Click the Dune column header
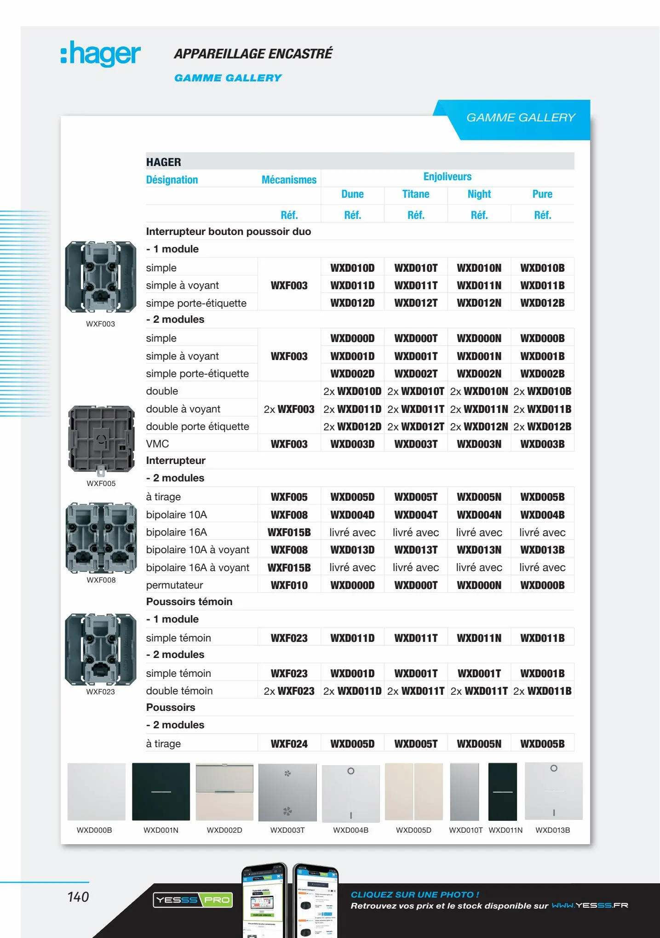The image size is (660, 938). [352, 194]
